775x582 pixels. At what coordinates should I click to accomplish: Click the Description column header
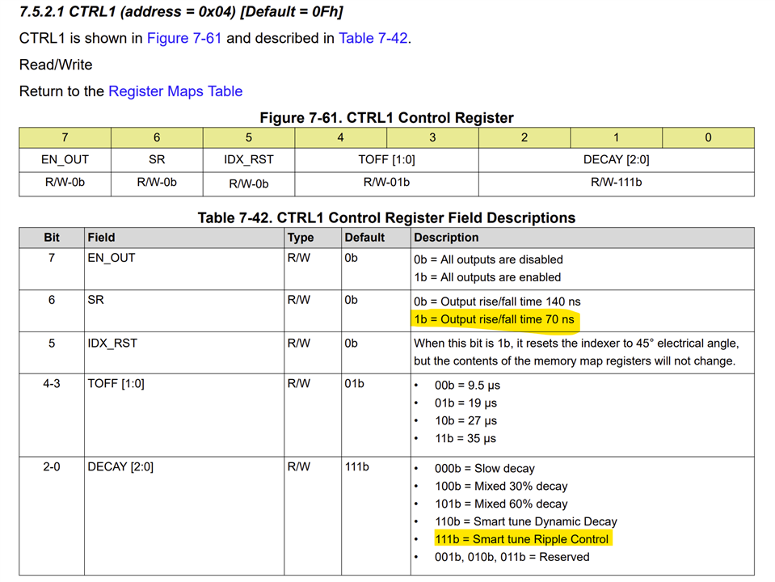click(446, 238)
